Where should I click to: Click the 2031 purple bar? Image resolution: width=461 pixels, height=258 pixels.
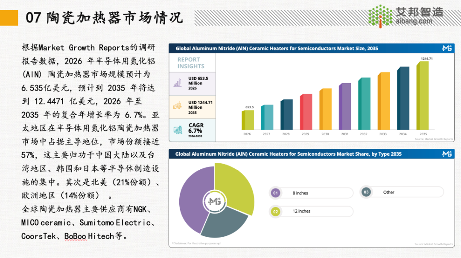click(345, 106)
